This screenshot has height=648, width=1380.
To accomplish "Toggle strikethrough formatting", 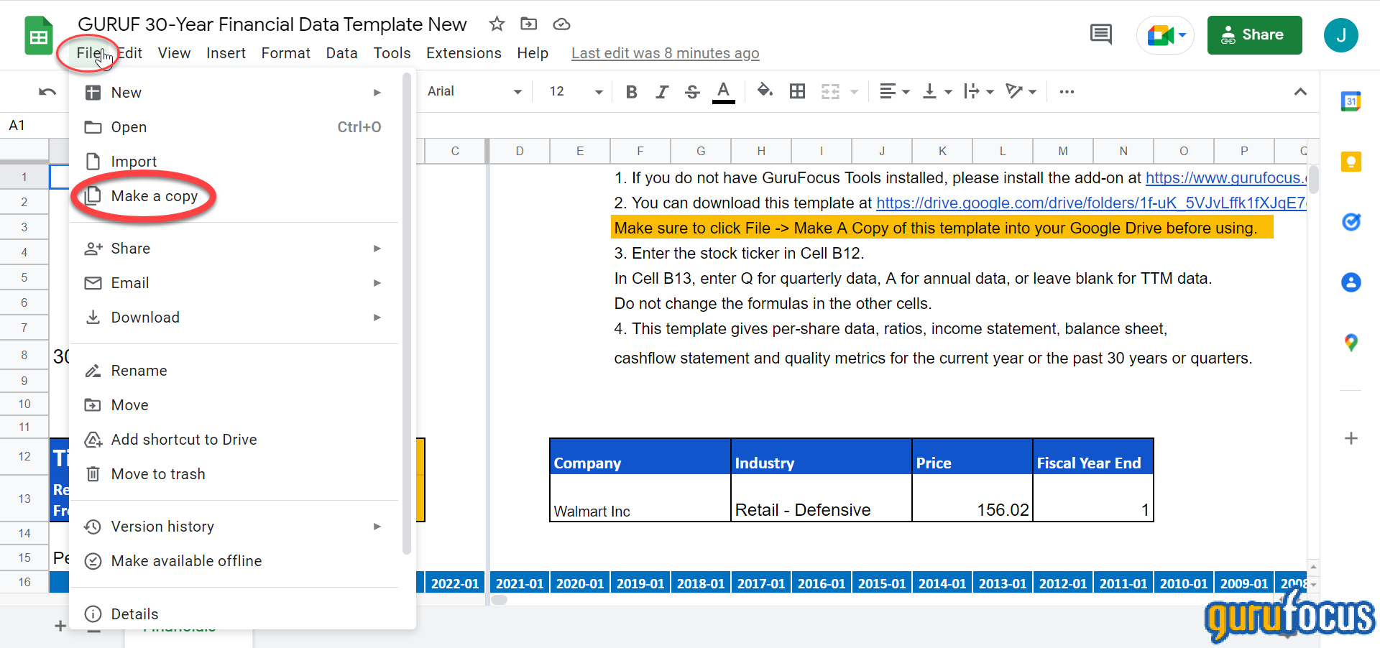I will [x=692, y=92].
